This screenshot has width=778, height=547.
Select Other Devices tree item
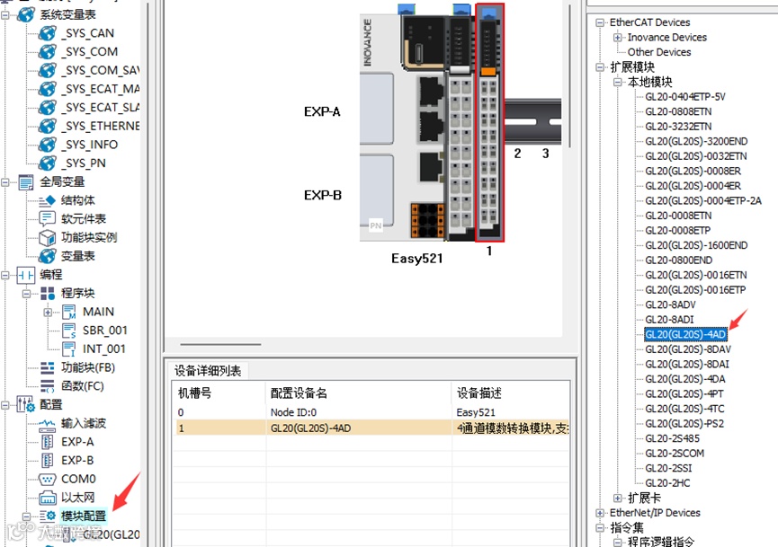point(659,52)
